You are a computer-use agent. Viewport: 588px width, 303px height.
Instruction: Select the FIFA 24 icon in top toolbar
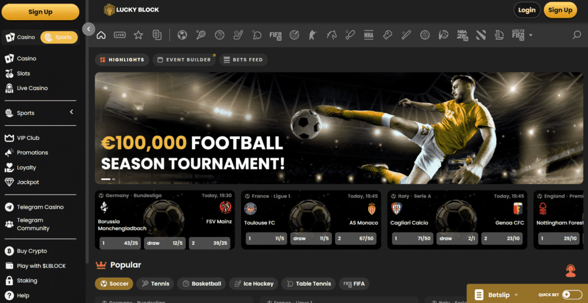coord(276,35)
